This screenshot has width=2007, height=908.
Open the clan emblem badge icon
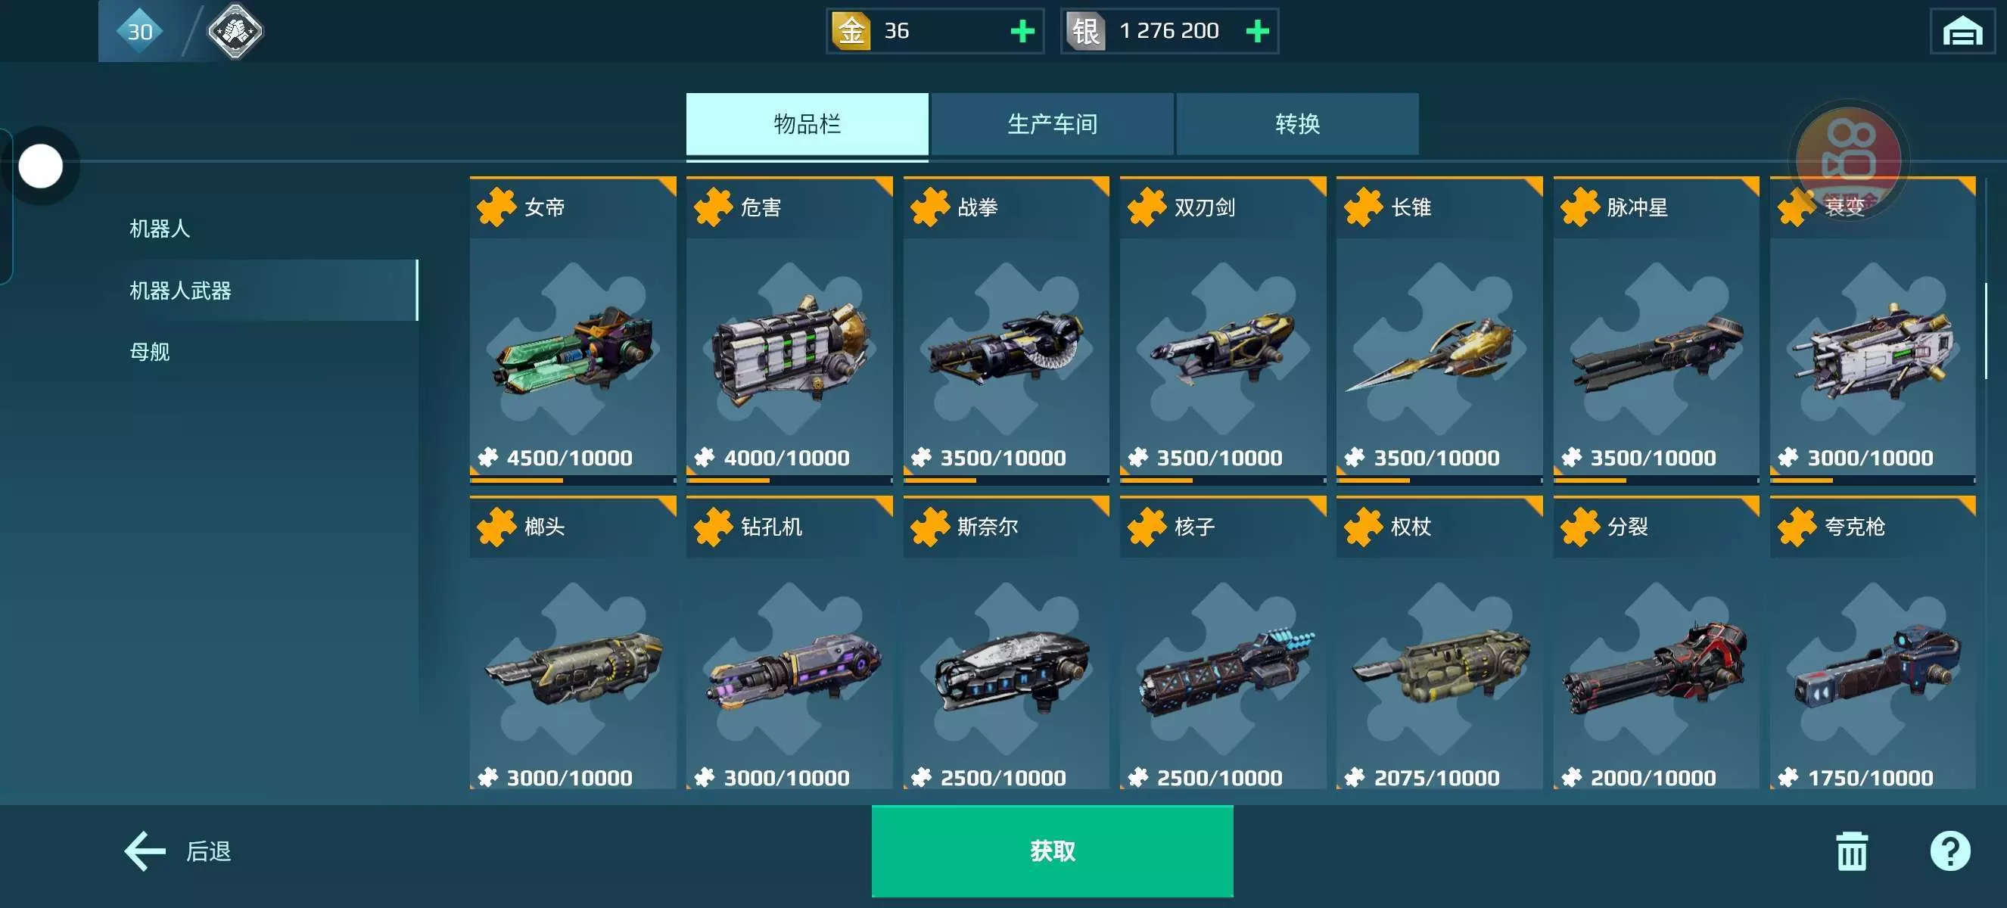pyautogui.click(x=235, y=31)
